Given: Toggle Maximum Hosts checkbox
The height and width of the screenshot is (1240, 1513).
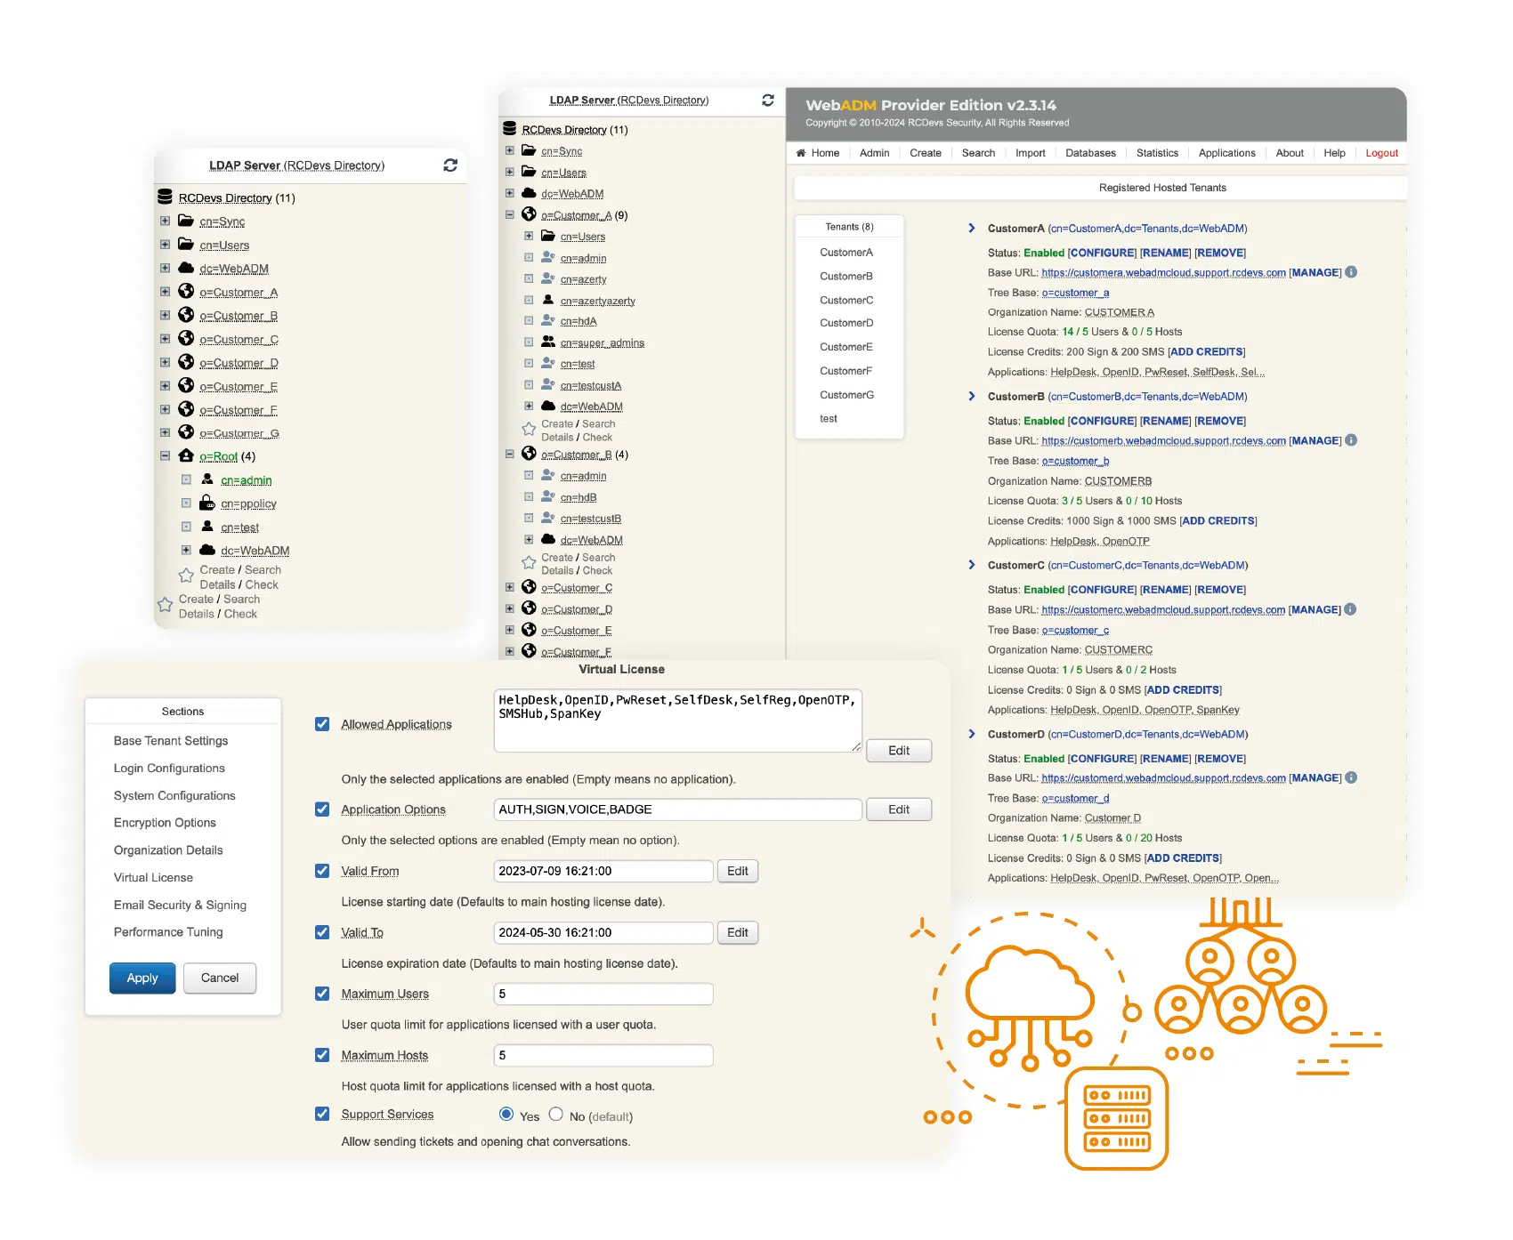Looking at the screenshot, I should pyautogui.click(x=322, y=1055).
